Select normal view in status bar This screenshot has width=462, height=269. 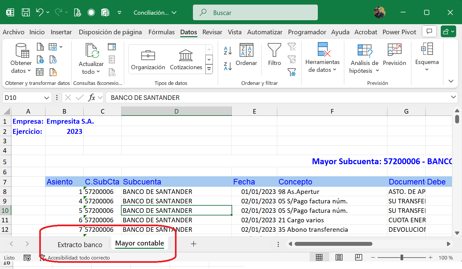click(319, 258)
